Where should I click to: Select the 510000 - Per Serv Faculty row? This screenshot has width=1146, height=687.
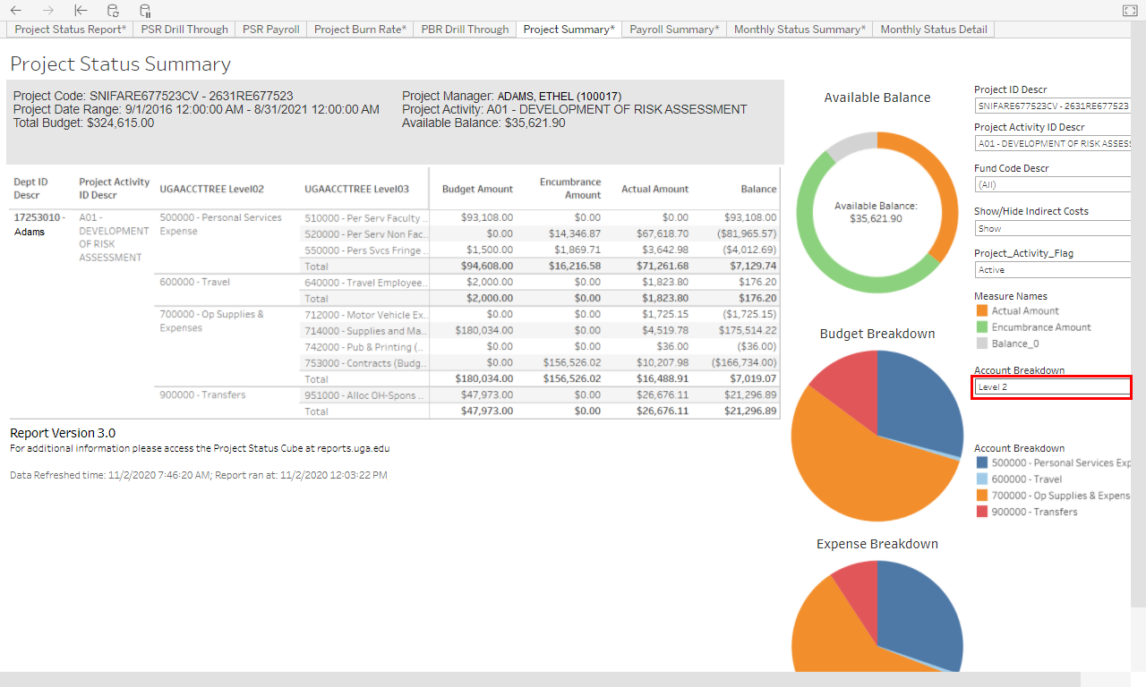point(366,217)
